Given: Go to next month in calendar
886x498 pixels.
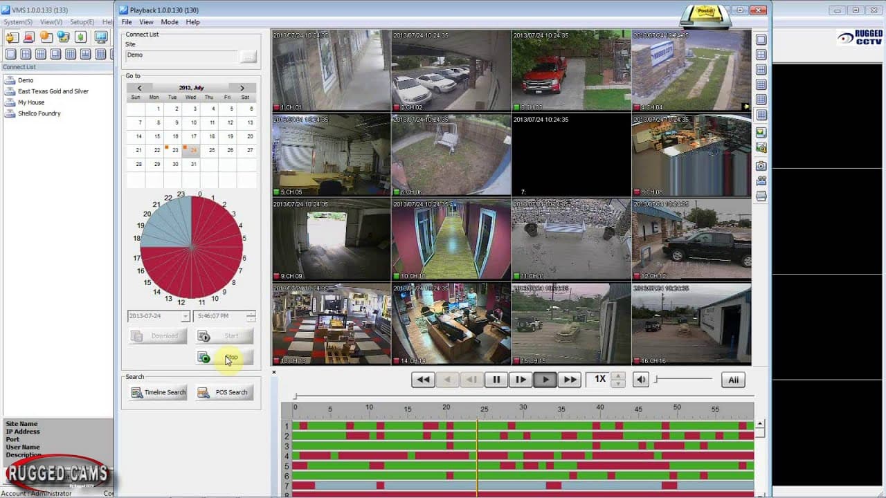Looking at the screenshot, I should pos(242,88).
